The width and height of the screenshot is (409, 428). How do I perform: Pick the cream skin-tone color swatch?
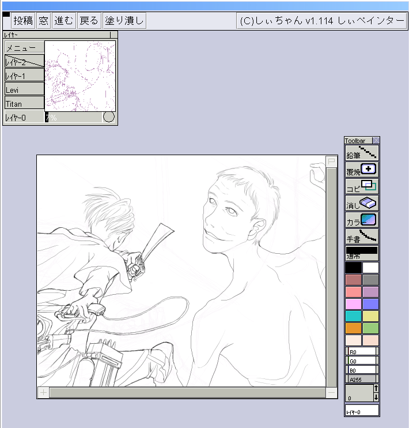(353, 340)
